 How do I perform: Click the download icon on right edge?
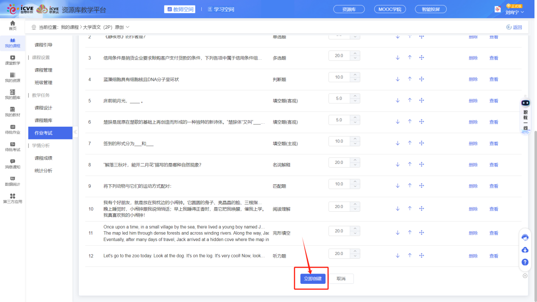coord(525,250)
